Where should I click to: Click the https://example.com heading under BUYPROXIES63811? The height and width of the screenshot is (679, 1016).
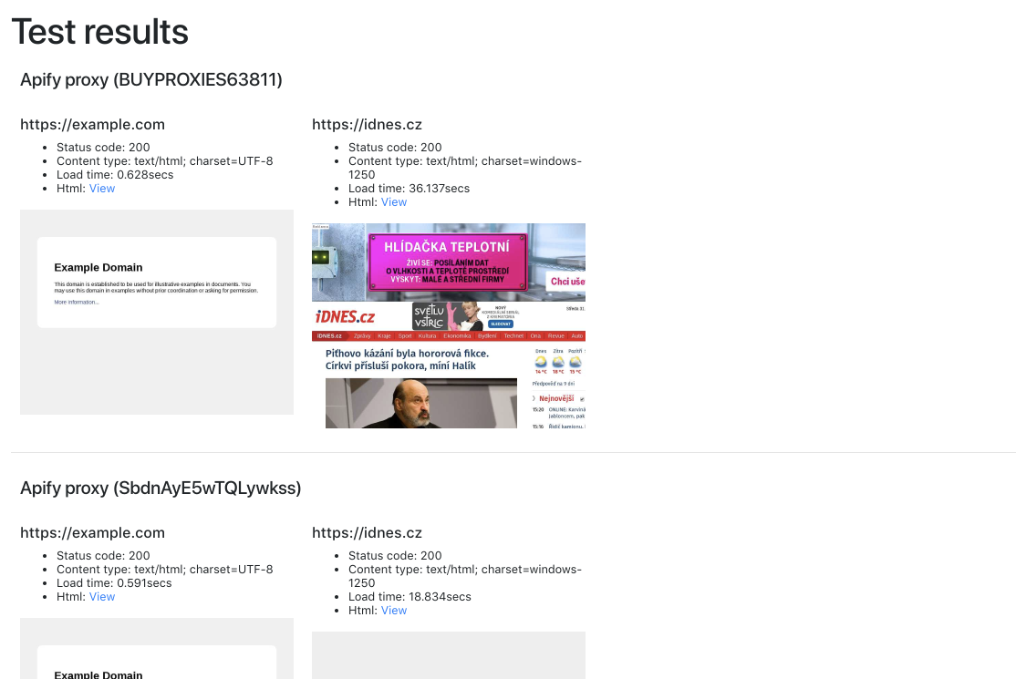point(93,124)
